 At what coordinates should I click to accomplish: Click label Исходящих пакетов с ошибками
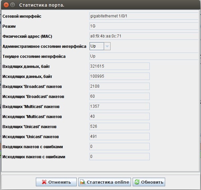click(34, 157)
